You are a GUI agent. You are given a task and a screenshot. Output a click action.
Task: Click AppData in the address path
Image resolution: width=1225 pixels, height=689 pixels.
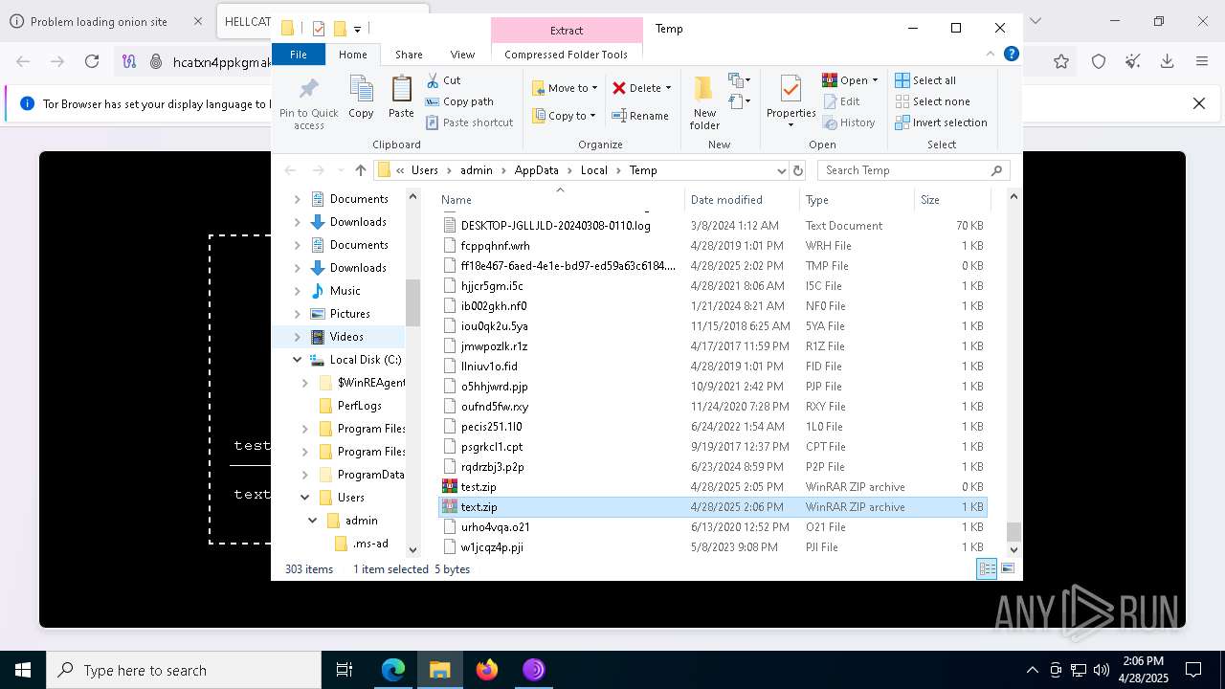point(536,170)
